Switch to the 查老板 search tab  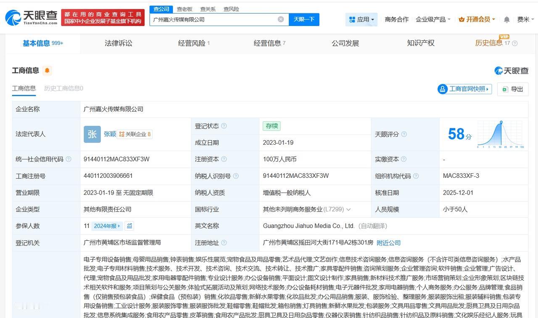[x=185, y=9]
